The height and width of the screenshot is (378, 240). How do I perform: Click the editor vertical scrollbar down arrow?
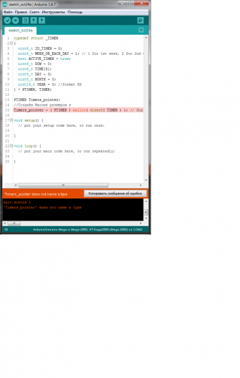tap(146, 180)
